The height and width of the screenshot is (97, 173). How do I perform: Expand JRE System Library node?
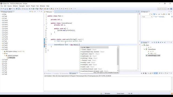click(x=3, y=51)
